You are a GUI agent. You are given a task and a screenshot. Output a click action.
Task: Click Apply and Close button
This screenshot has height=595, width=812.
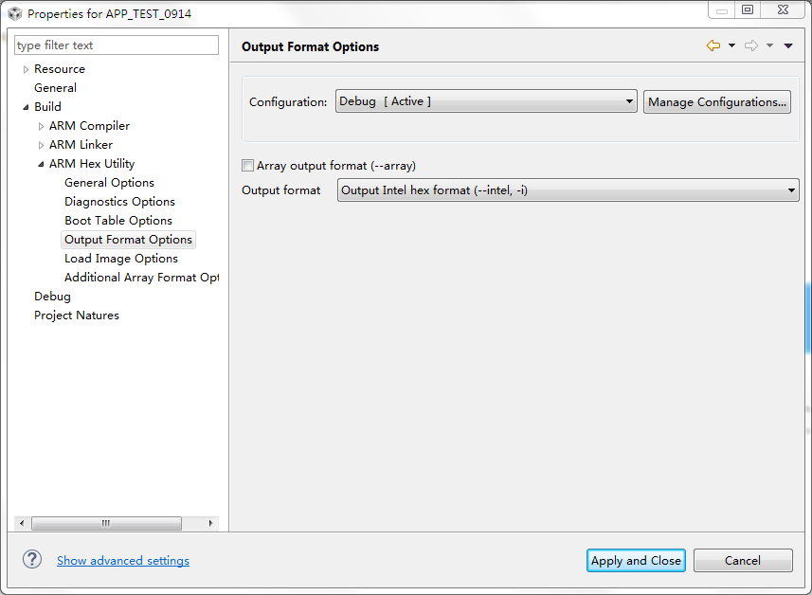[636, 561]
